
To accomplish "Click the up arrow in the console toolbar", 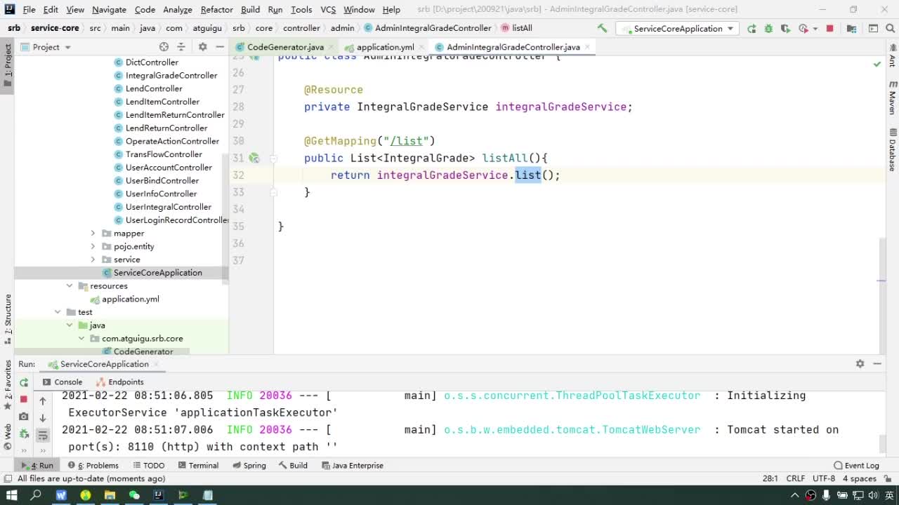I will coord(42,400).
